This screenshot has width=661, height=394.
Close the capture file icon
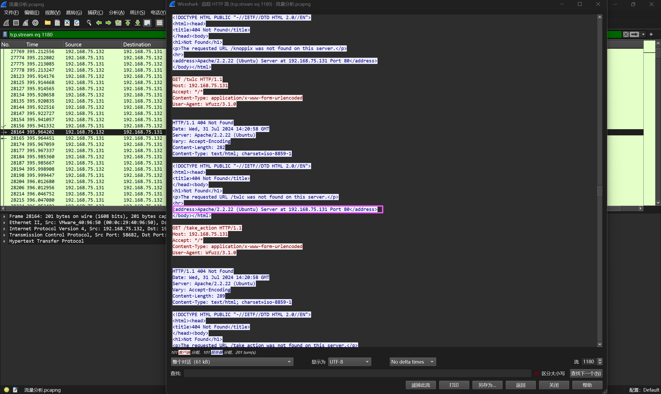(x=67, y=23)
